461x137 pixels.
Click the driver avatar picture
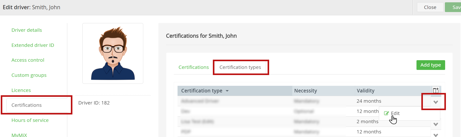point(113,53)
